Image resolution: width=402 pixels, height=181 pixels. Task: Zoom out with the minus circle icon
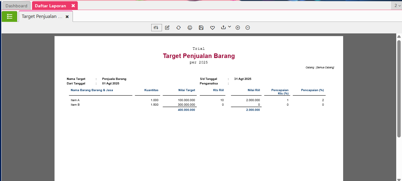(248, 28)
